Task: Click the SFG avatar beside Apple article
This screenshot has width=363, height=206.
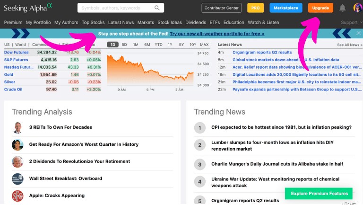Action: pos(17,196)
